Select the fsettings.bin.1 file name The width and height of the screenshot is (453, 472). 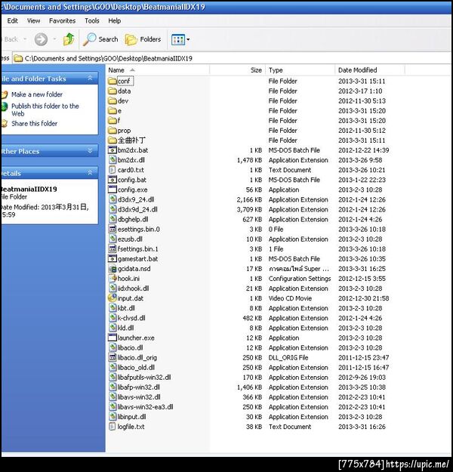coord(138,249)
